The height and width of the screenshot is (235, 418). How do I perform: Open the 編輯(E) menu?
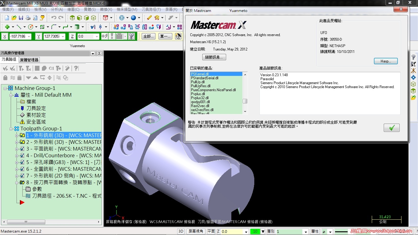pyautogui.click(x=24, y=9)
